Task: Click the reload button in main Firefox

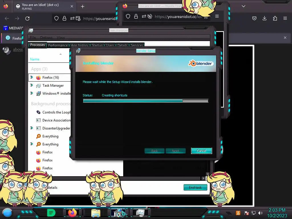Action: 27,19
